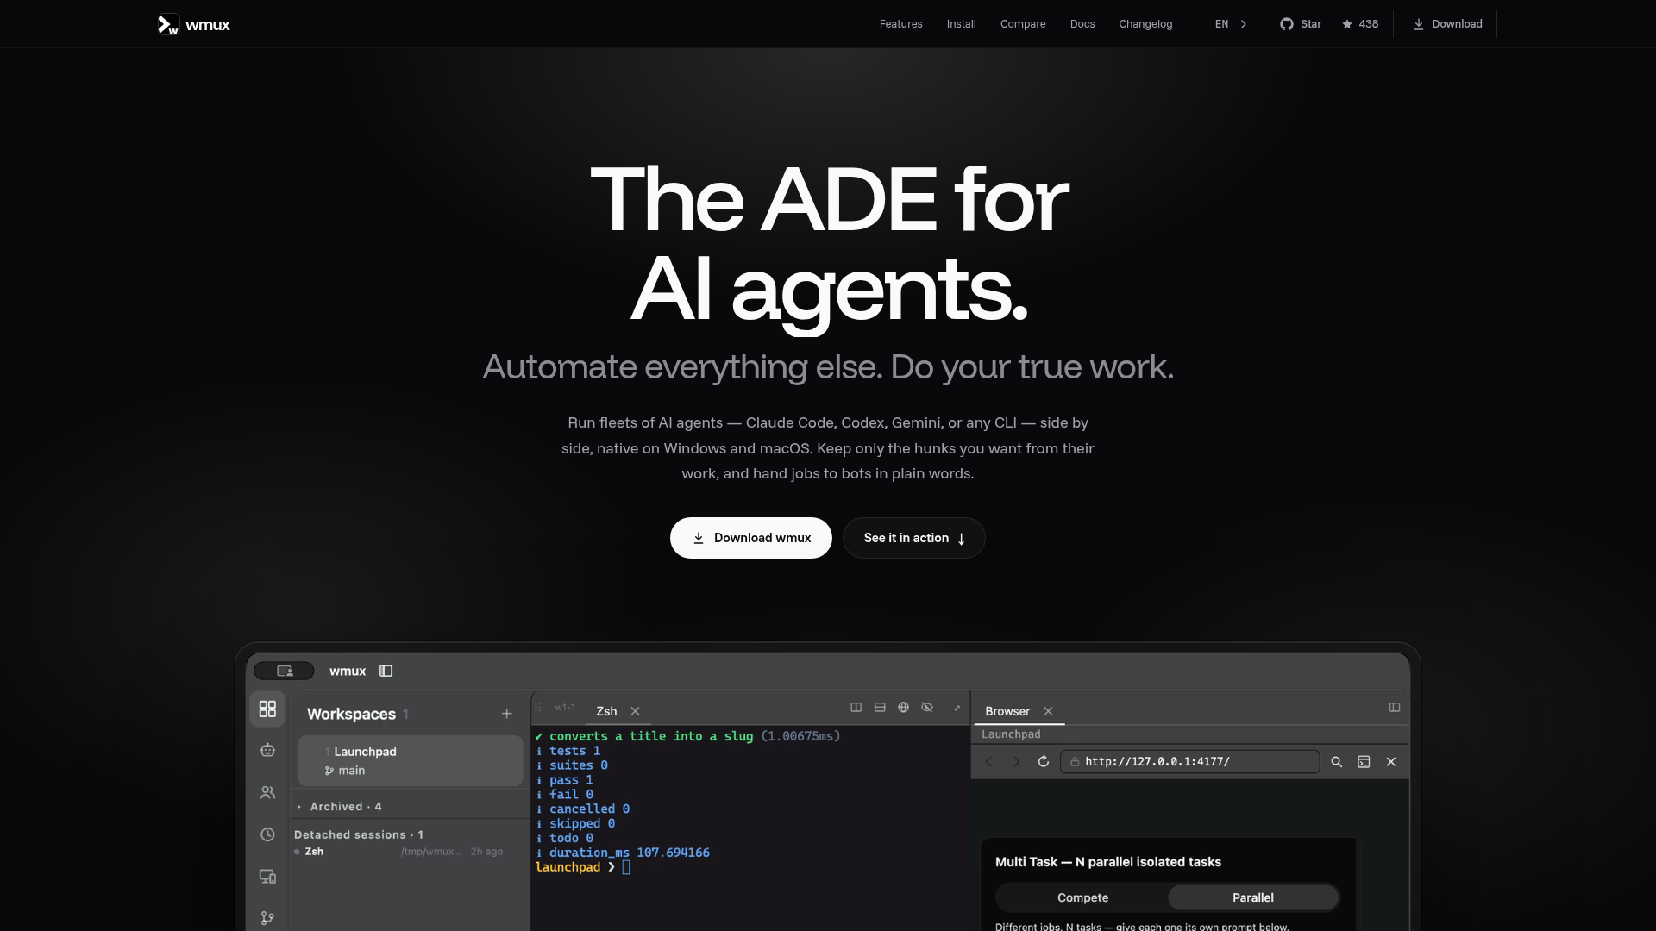
Task: Reload the embedded browser page
Action: pyautogui.click(x=1044, y=762)
